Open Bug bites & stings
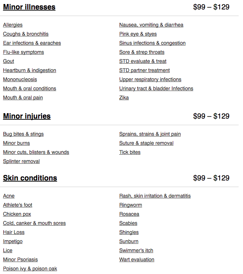 (23, 134)
